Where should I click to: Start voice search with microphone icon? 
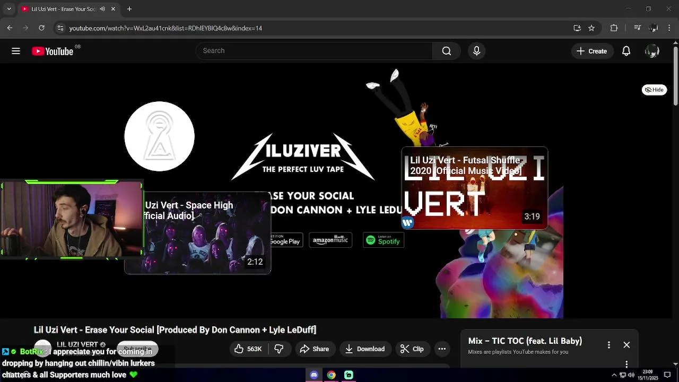tap(476, 51)
